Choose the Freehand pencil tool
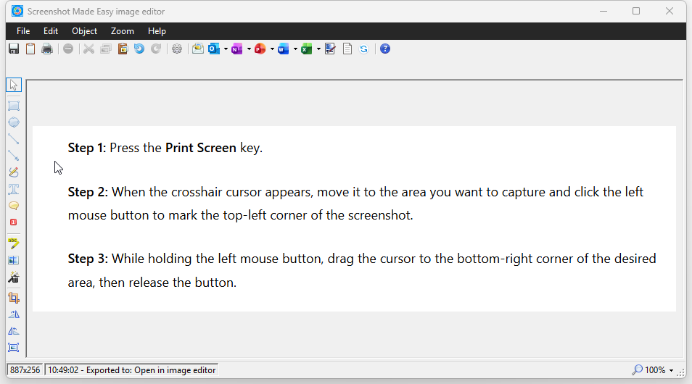The width and height of the screenshot is (692, 384). click(x=13, y=172)
